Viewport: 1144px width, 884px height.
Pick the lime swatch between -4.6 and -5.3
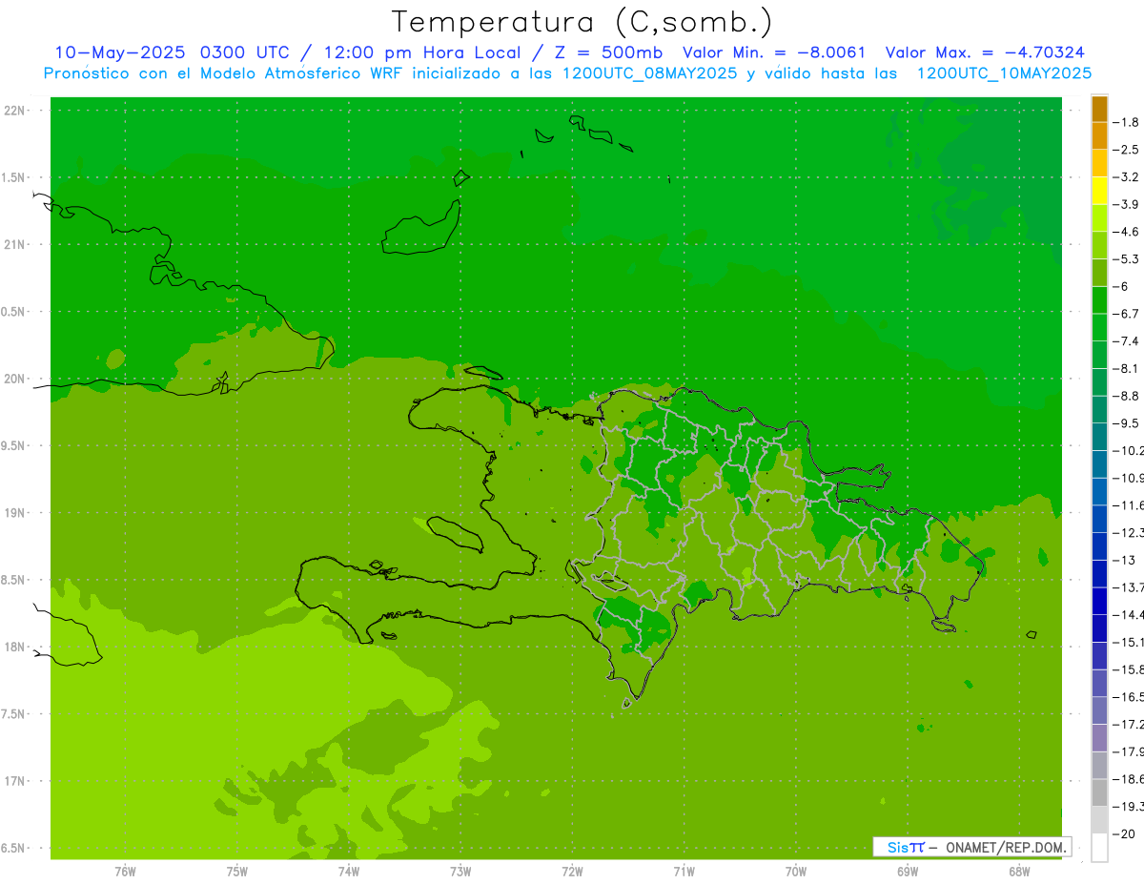[x=1099, y=245]
